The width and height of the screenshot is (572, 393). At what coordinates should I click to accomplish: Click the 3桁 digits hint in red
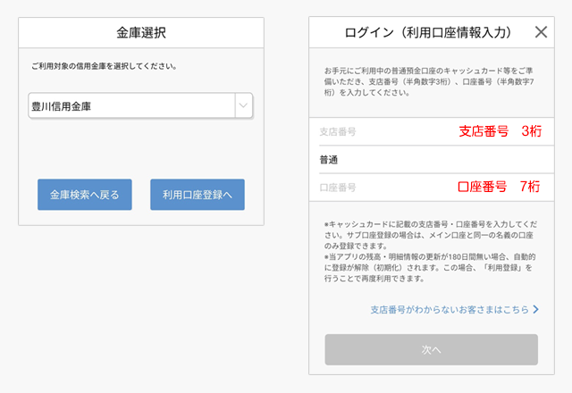pos(532,131)
